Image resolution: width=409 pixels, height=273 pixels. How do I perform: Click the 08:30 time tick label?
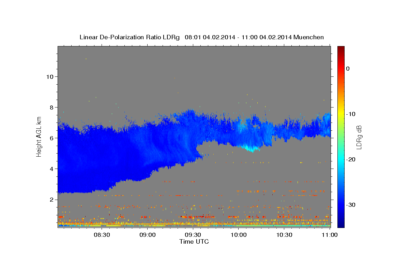point(102,235)
